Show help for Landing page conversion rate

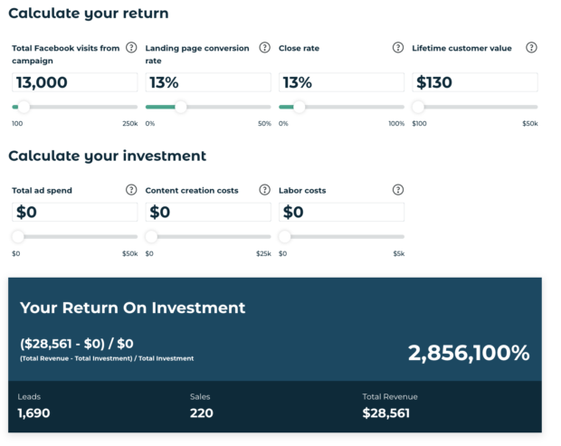point(265,48)
